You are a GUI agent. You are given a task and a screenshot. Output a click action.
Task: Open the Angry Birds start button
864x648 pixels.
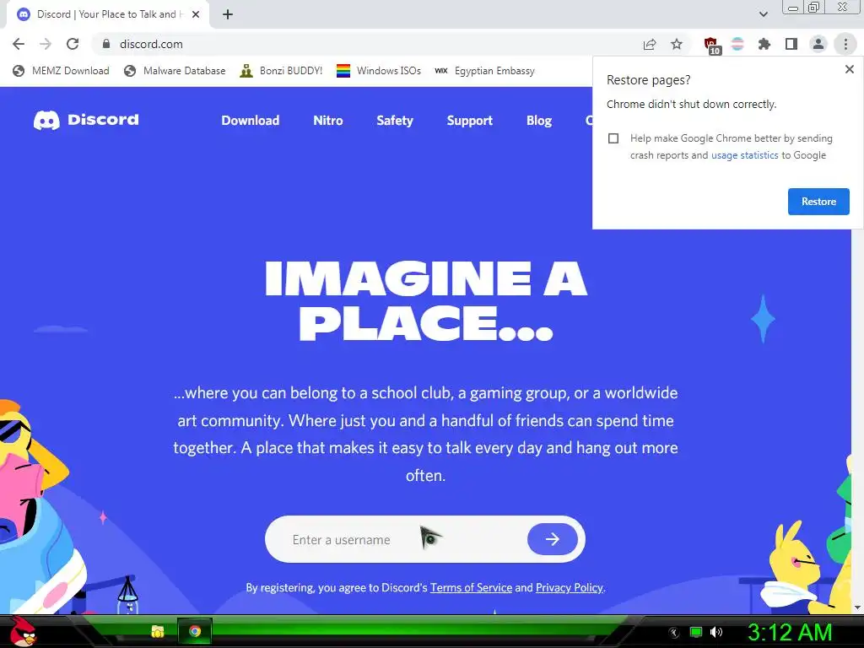22,631
